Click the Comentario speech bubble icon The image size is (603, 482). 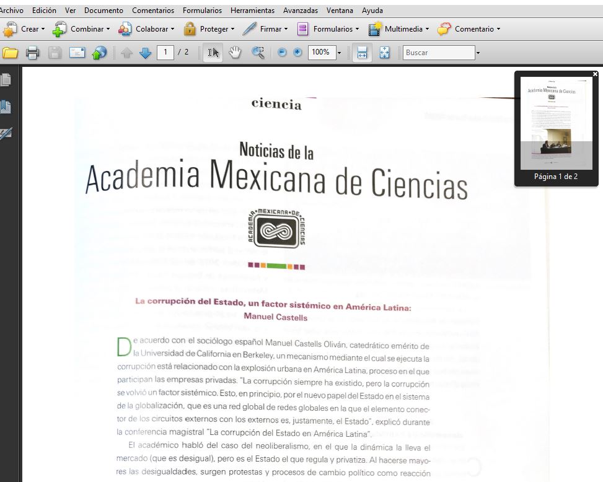coord(444,29)
